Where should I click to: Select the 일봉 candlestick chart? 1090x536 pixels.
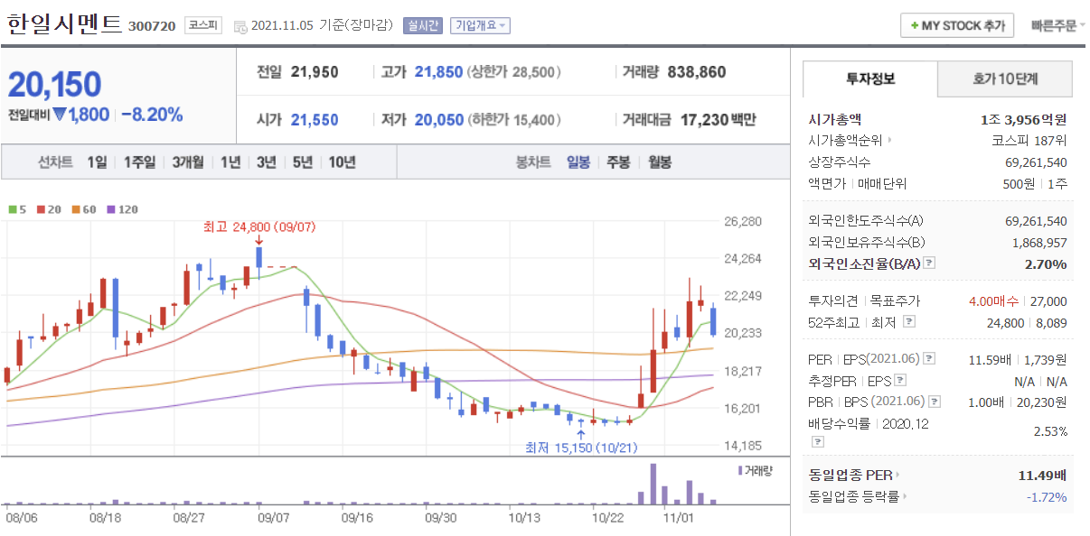tap(578, 162)
